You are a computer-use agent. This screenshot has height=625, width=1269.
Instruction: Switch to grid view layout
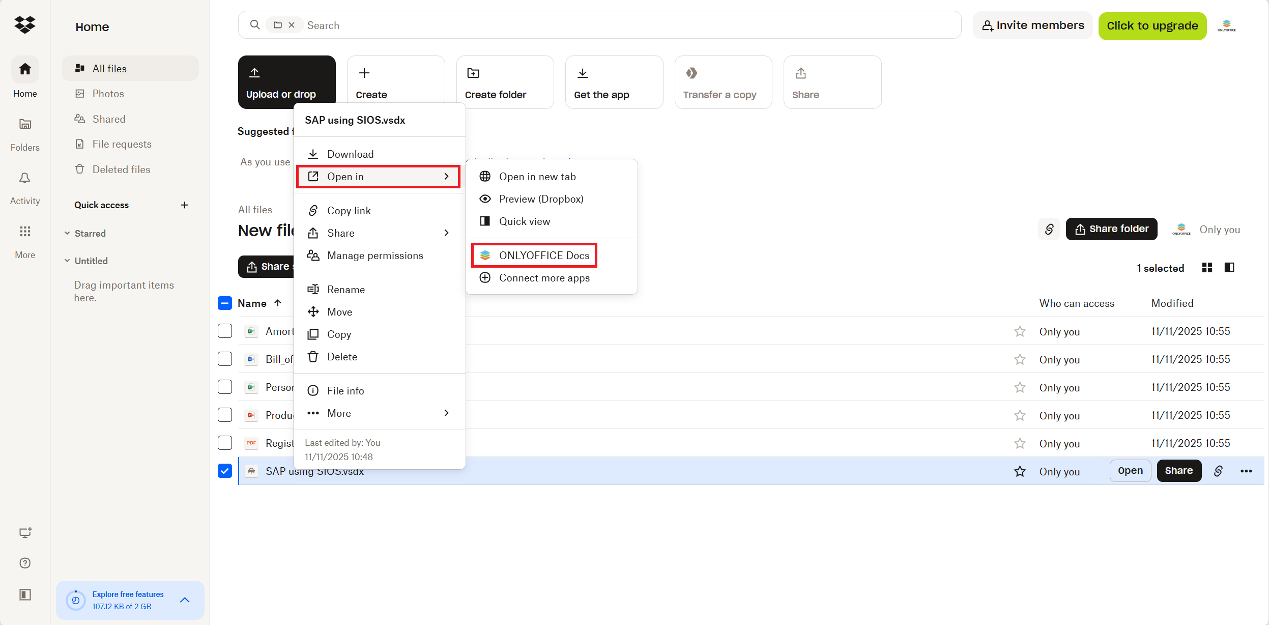pyautogui.click(x=1206, y=267)
